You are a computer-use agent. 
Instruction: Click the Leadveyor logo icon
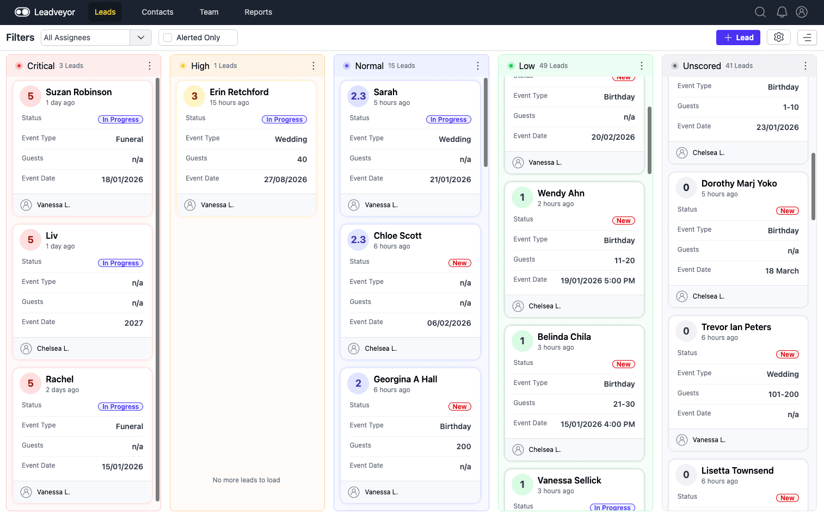(x=22, y=11)
